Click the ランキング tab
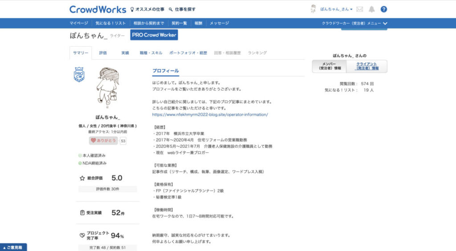 click(257, 53)
